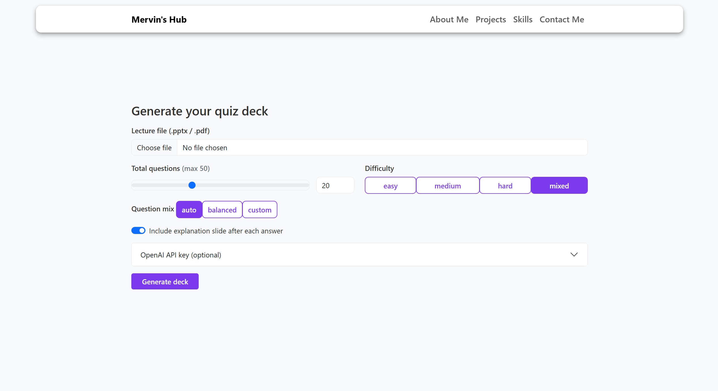Select mixed difficulty

tap(559, 186)
